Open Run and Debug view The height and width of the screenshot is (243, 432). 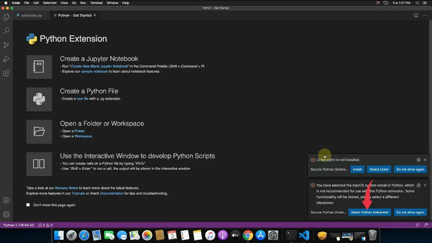[6, 59]
